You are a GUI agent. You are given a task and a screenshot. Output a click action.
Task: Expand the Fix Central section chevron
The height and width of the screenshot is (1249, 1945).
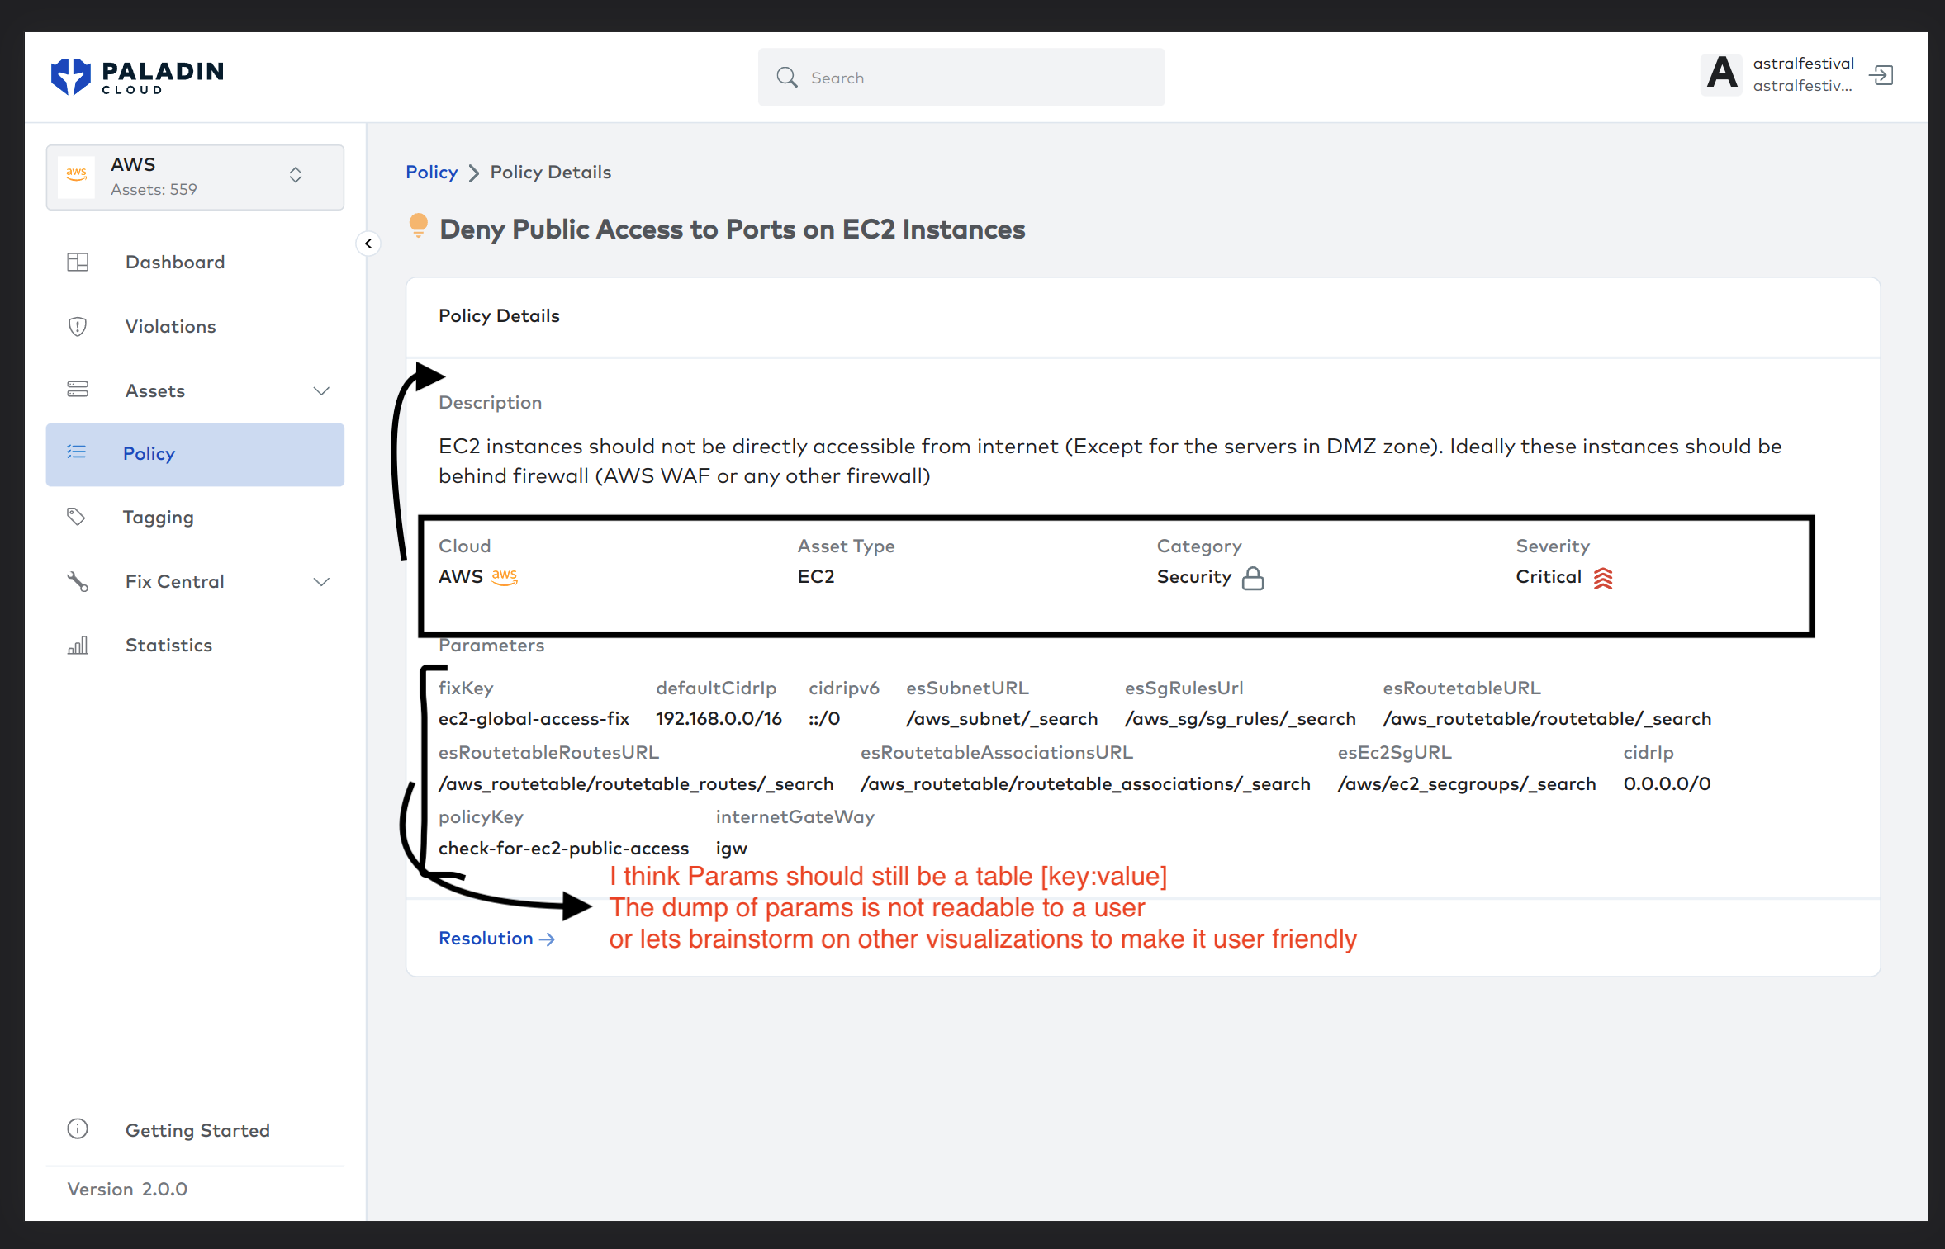pos(321,581)
